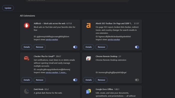This screenshot has width=175, height=98.
Task: Click the 'Dark Mode' extension title
Action: click(x=38, y=89)
